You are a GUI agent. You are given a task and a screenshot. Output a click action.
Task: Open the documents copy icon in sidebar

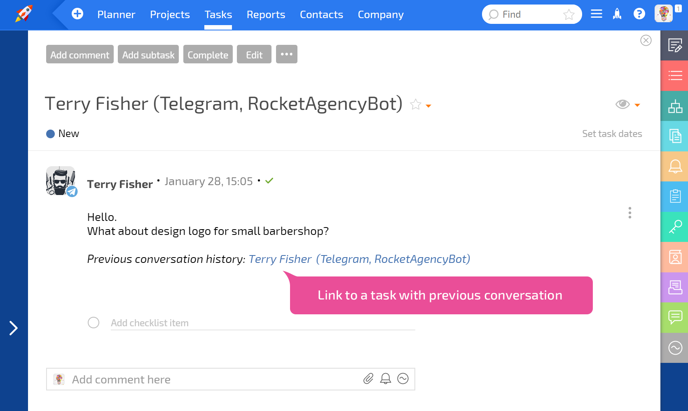click(x=674, y=136)
